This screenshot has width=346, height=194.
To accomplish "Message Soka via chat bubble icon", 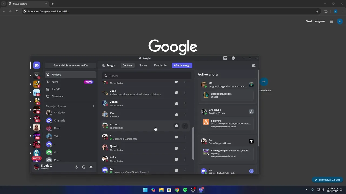I will click(x=177, y=159).
